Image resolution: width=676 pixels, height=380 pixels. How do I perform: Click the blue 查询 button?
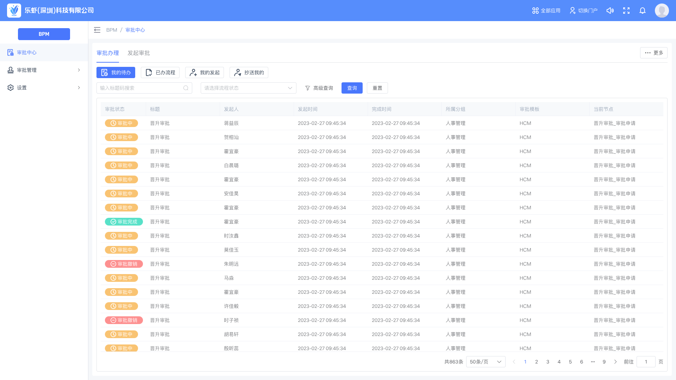click(x=352, y=88)
